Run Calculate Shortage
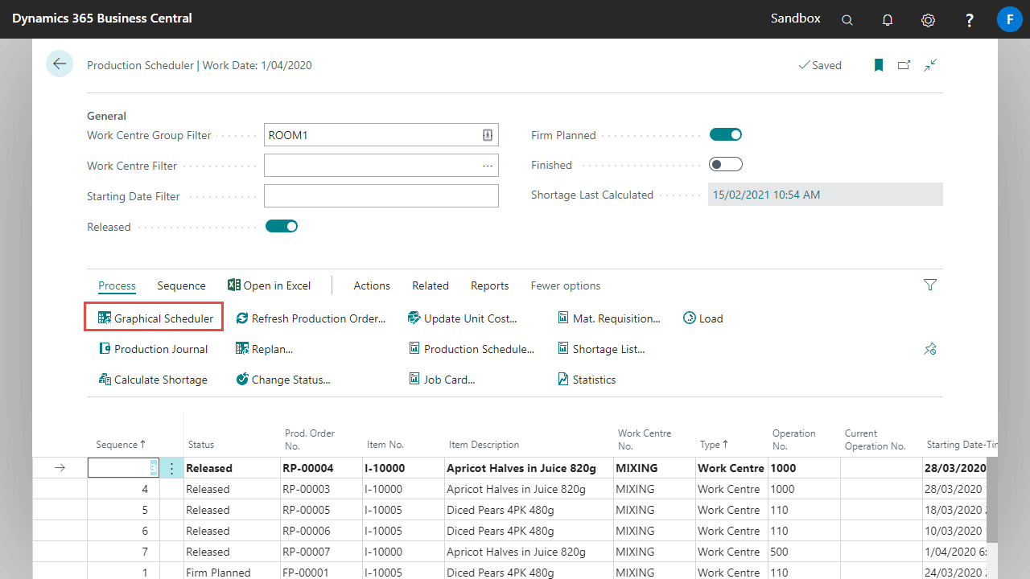Screen dimensions: 1030x579 pyautogui.click(x=153, y=380)
